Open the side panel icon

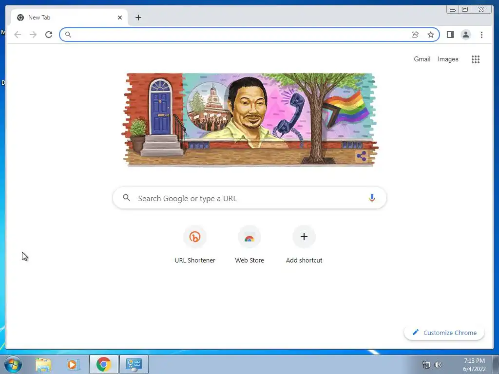[x=450, y=35]
